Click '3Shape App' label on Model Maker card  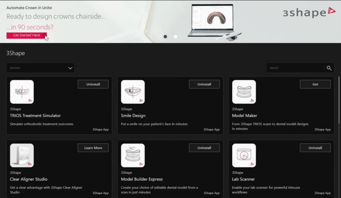tap(323, 129)
